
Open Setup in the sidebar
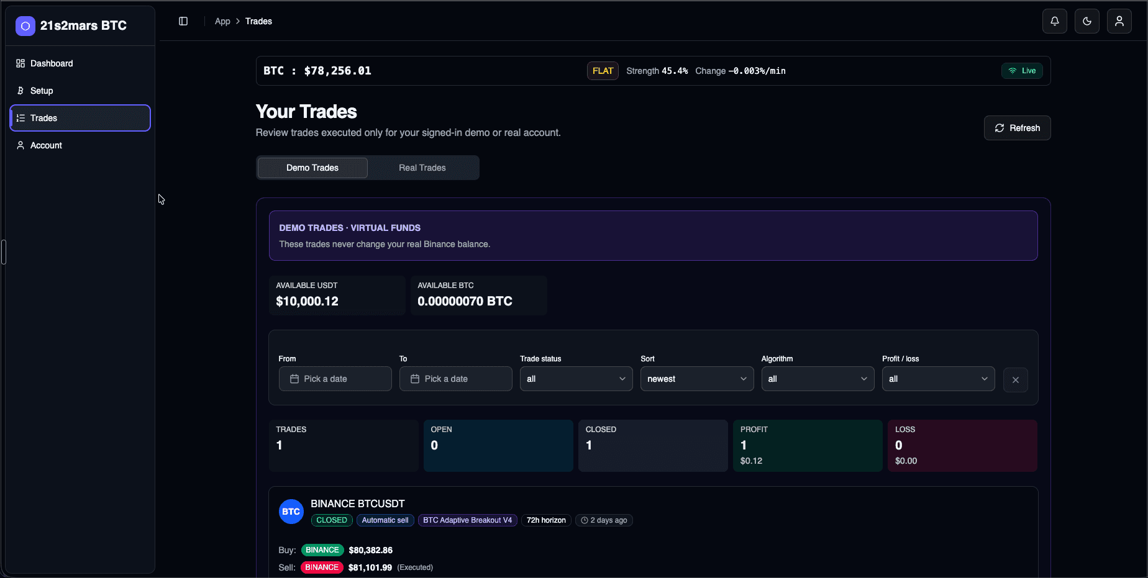point(80,91)
